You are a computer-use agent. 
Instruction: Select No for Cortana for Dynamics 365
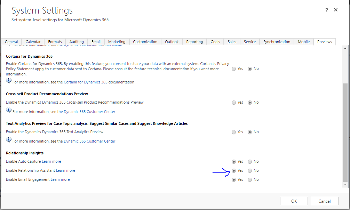point(250,69)
